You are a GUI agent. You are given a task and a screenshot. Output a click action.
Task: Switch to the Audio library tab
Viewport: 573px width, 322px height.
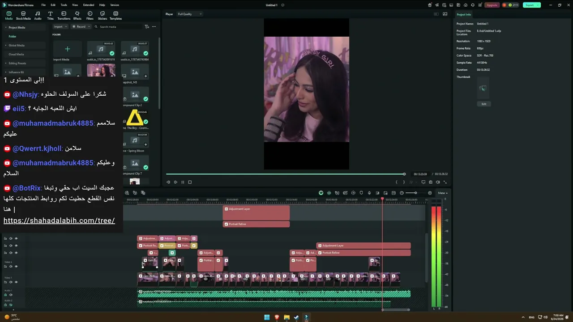[38, 16]
